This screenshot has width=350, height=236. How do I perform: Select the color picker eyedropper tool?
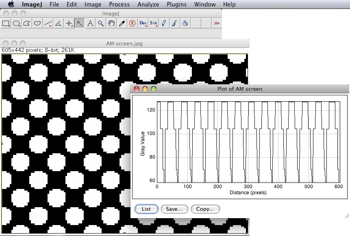(x=122, y=23)
